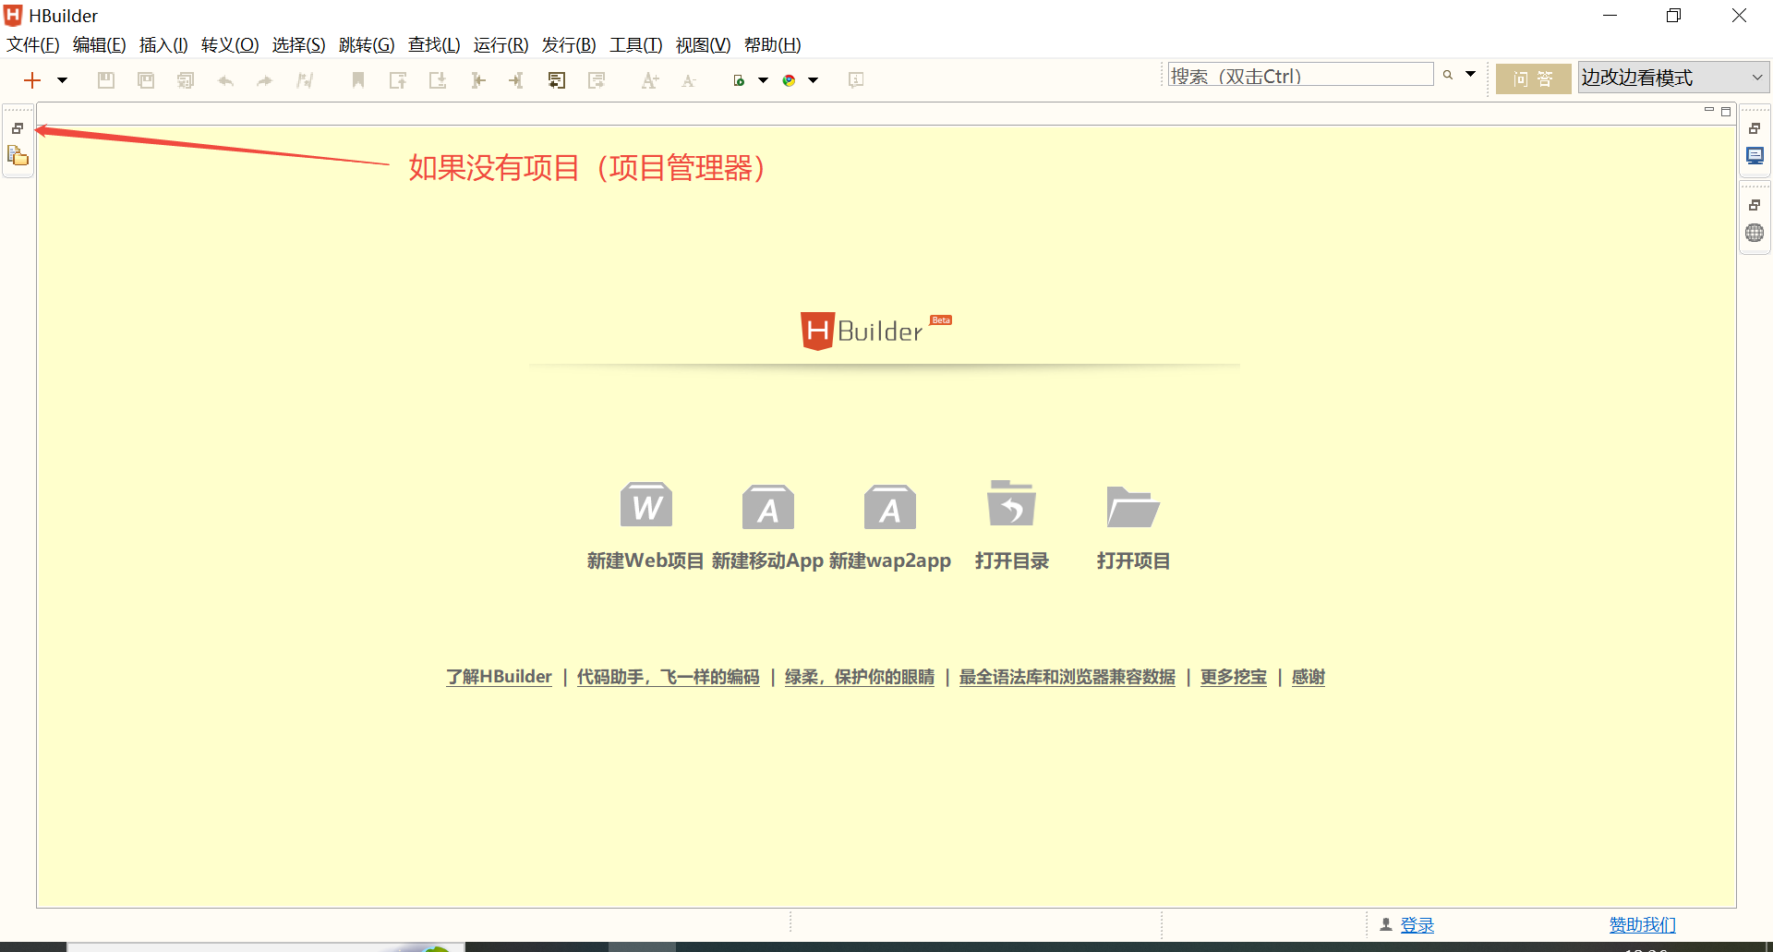Open the 发行(B) menu
Viewport: 1773px width, 952px height.
(569, 45)
